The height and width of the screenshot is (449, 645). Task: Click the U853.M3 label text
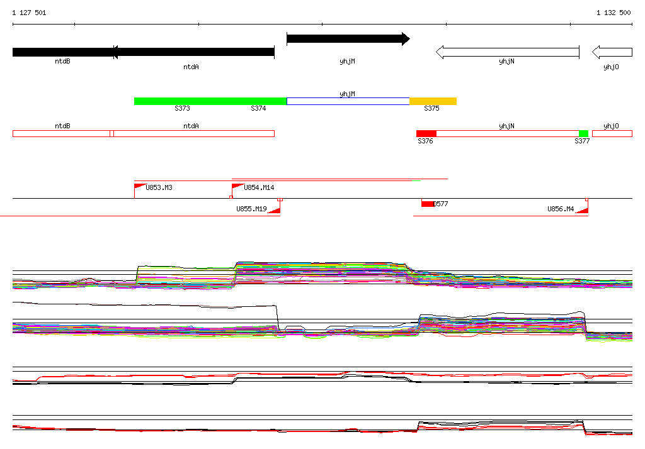coord(159,187)
